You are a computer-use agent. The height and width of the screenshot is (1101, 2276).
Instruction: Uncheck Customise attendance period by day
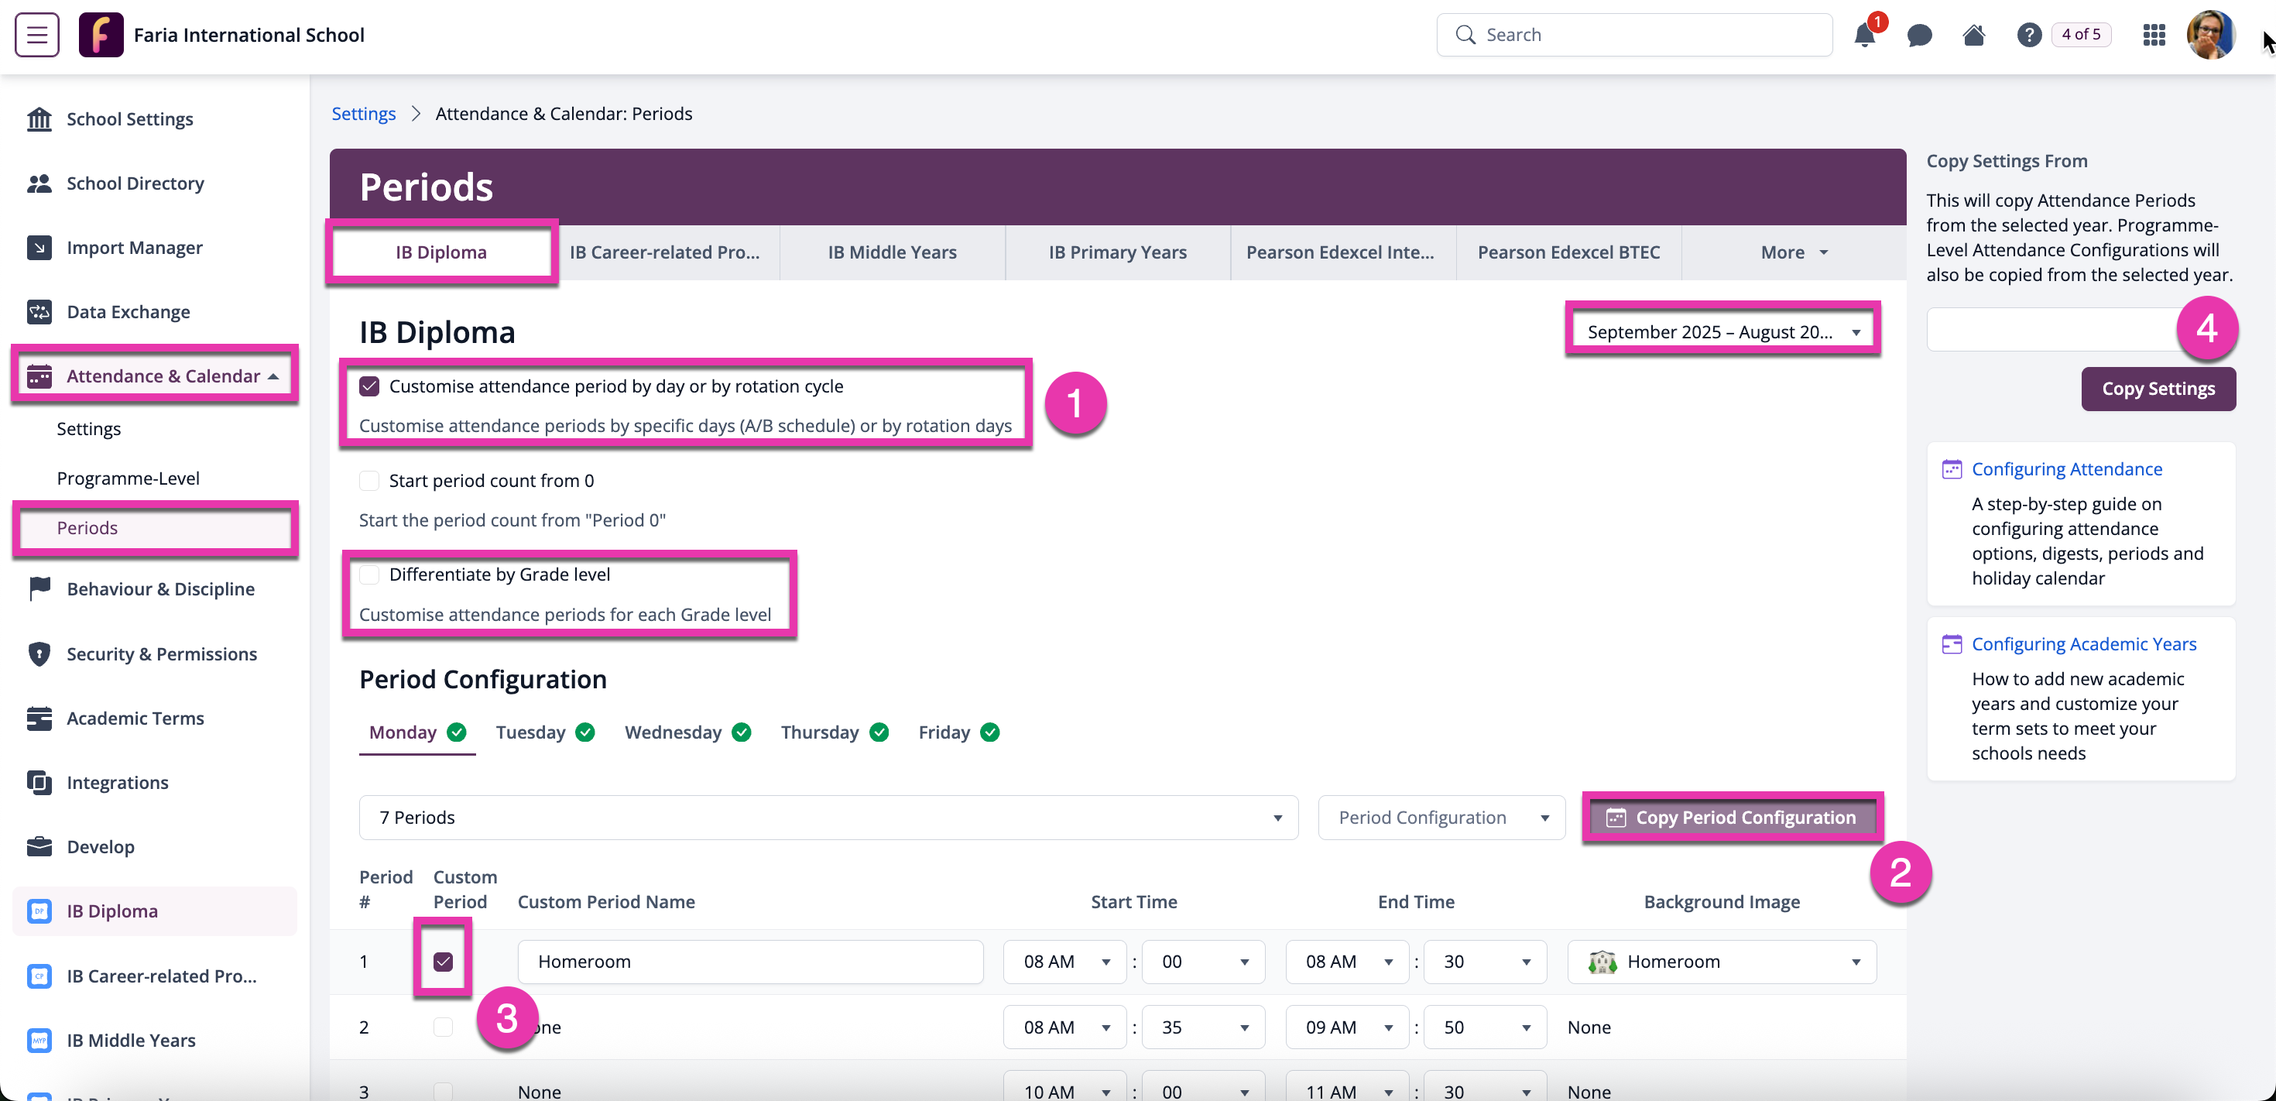pyautogui.click(x=369, y=386)
